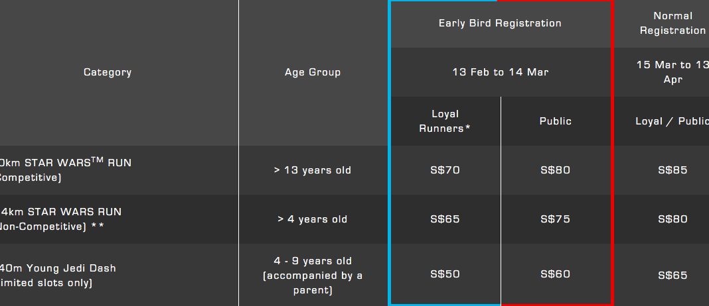Click the Normal Registration header
The width and height of the screenshot is (709, 306).
tap(672, 23)
